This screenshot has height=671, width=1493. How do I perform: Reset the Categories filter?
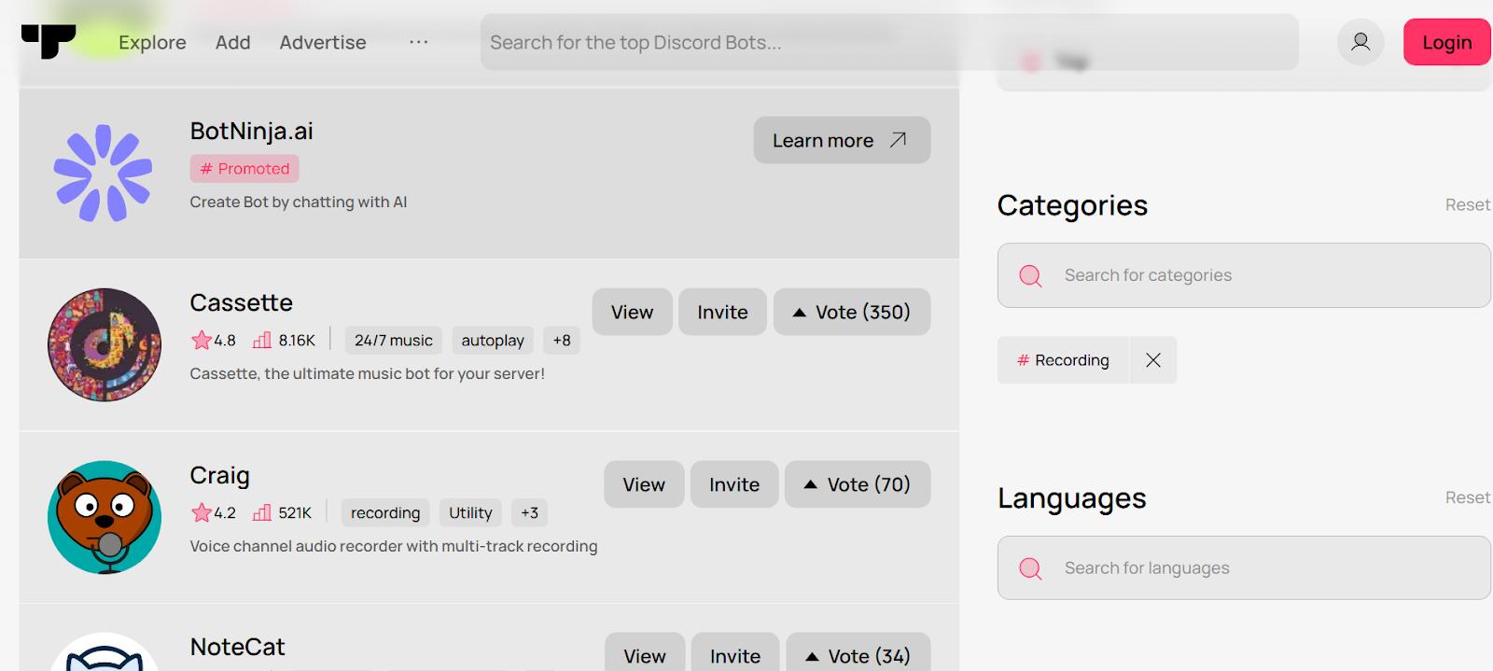[1467, 204]
